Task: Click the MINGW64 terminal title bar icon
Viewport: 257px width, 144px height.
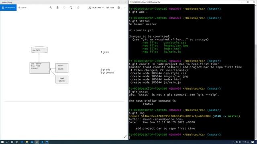Action: (x=131, y=2)
